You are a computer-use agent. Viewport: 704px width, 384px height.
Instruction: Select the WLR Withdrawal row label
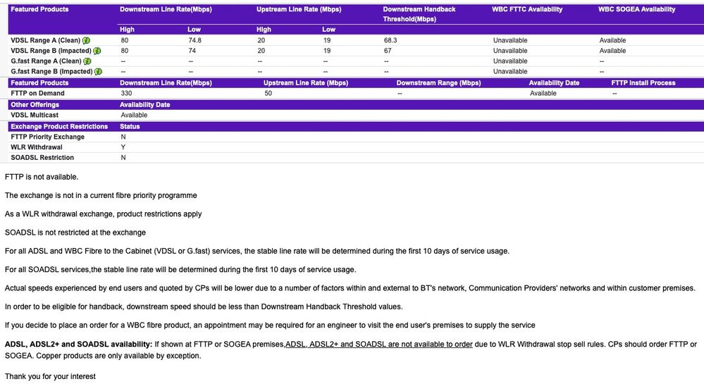tap(37, 147)
